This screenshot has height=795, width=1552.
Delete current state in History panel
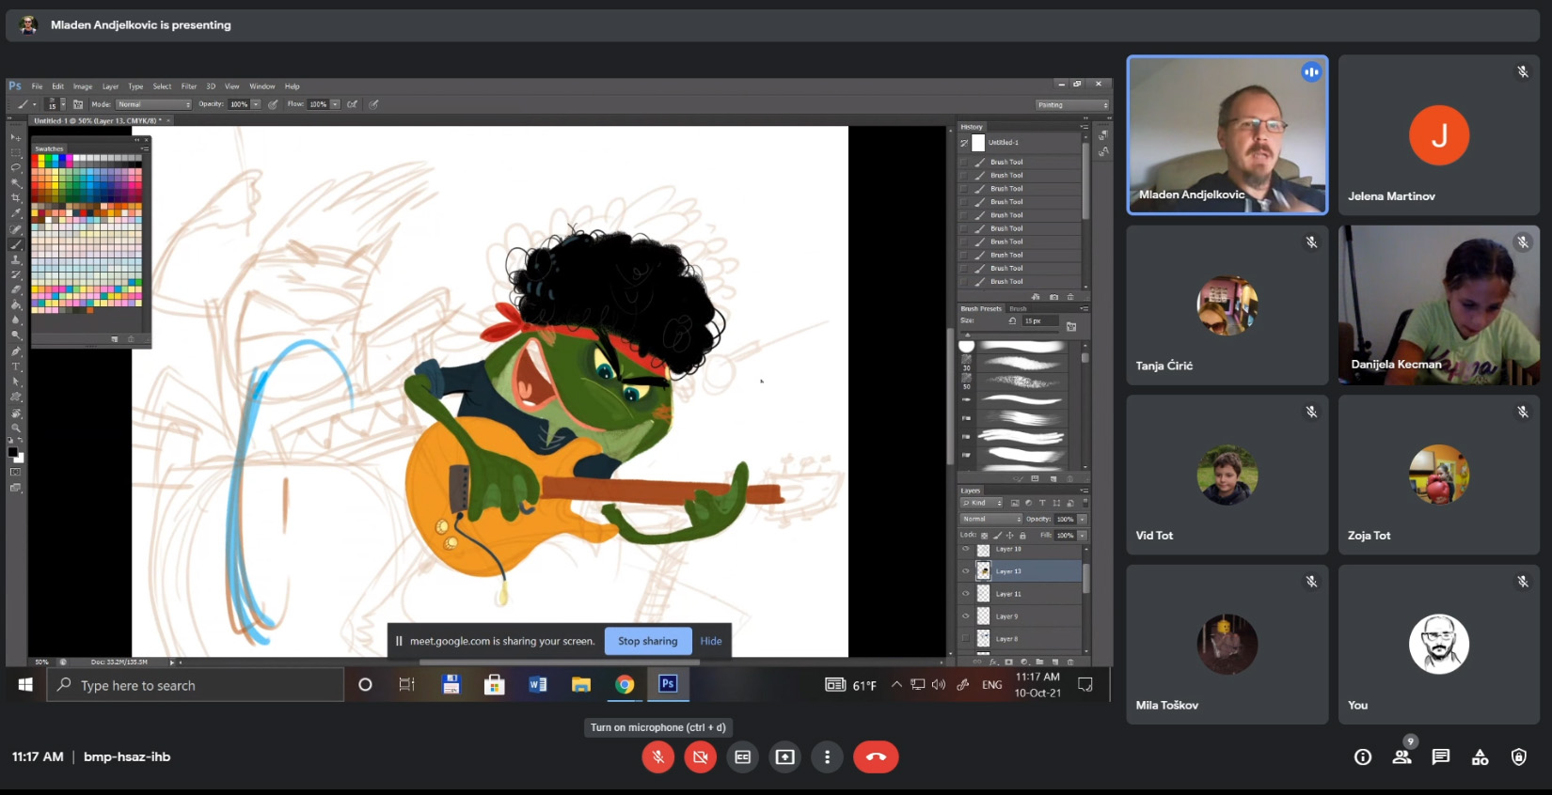(1069, 296)
